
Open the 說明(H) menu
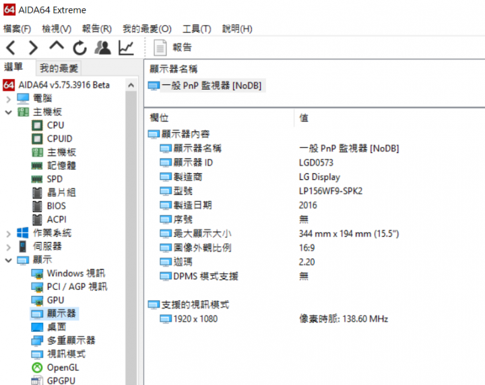tap(237, 29)
